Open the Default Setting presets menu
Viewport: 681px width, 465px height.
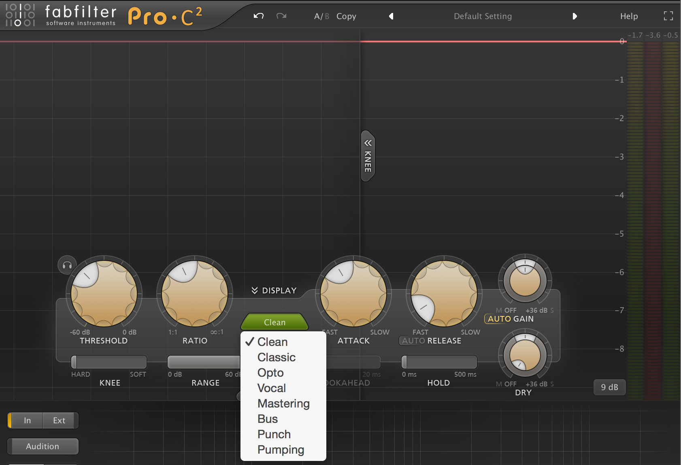point(483,16)
